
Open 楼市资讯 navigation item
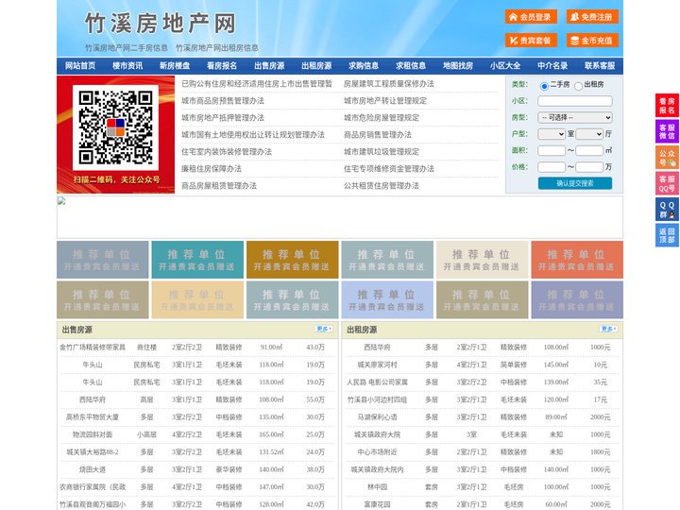[x=127, y=66]
